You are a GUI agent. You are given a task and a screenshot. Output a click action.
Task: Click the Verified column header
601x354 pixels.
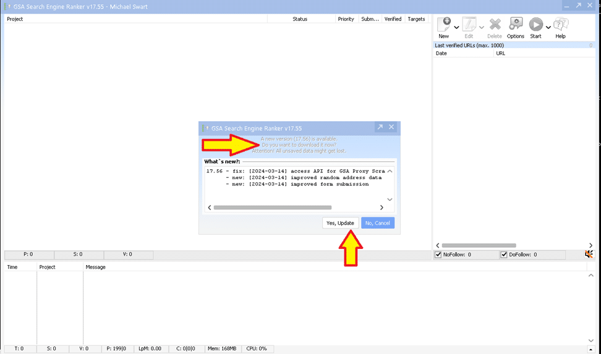393,19
